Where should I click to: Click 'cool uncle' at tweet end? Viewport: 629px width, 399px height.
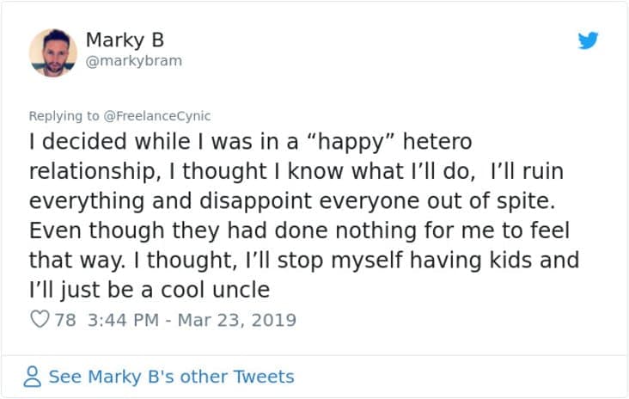point(215,290)
